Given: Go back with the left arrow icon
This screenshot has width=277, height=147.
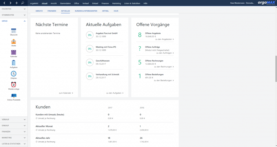Looking at the screenshot, I should tap(4, 3).
